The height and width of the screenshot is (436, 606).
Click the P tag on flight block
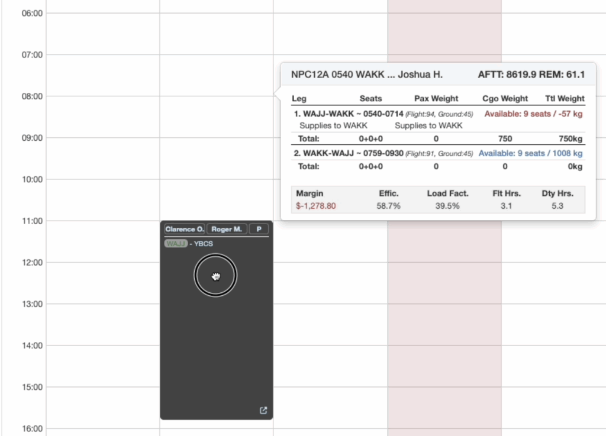(258, 229)
